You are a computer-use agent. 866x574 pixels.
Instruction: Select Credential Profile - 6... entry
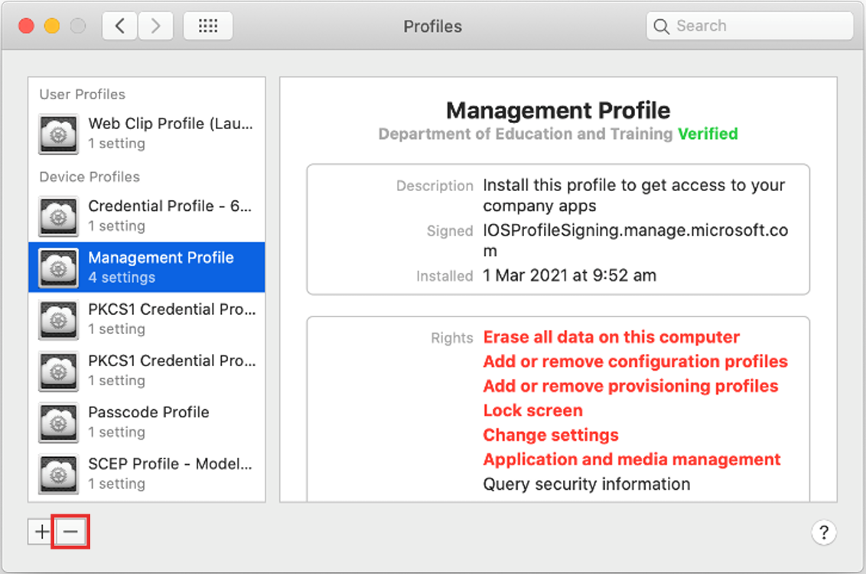pyautogui.click(x=147, y=216)
